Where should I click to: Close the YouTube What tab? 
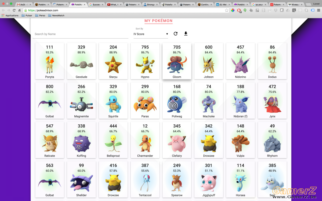pyautogui.click(x=121, y=5)
